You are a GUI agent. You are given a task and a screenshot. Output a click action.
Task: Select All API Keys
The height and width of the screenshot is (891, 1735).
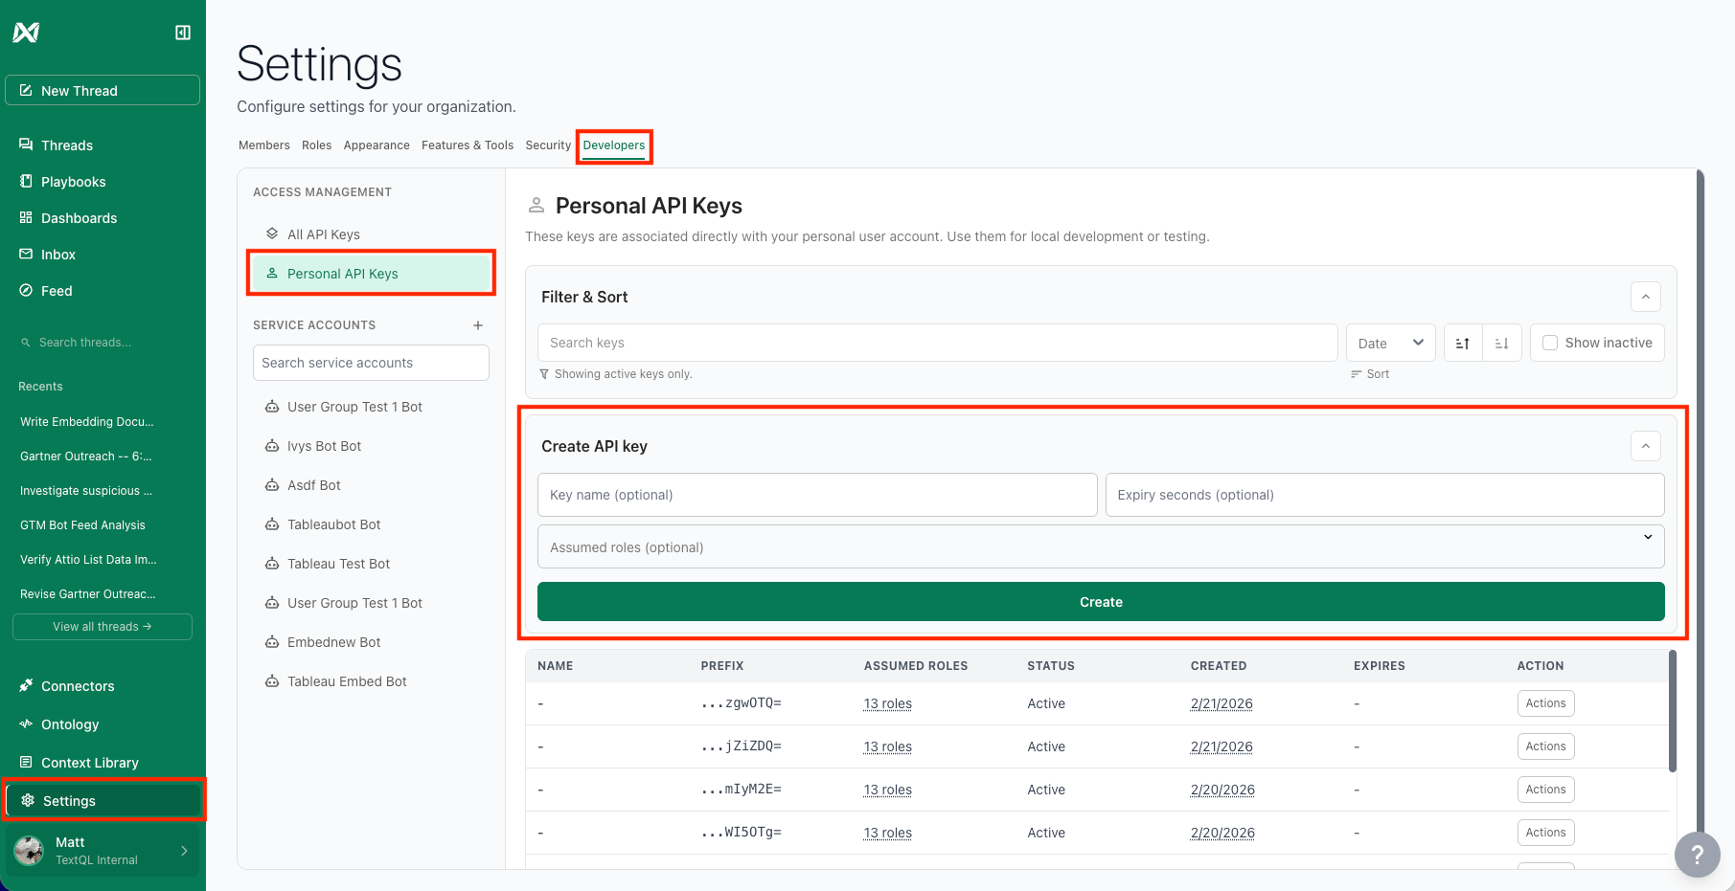point(371,234)
